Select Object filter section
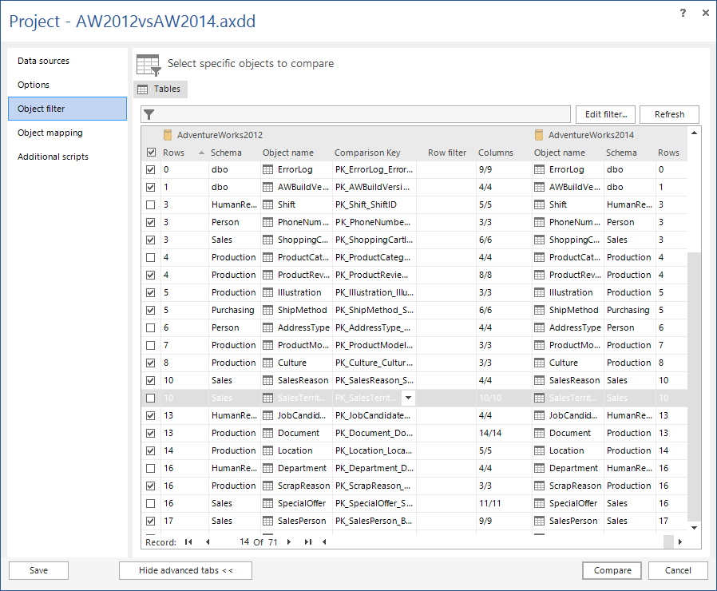 point(67,109)
